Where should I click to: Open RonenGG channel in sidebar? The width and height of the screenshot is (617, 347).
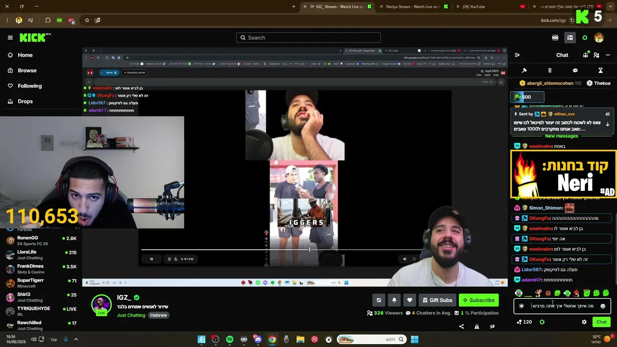(x=41, y=240)
